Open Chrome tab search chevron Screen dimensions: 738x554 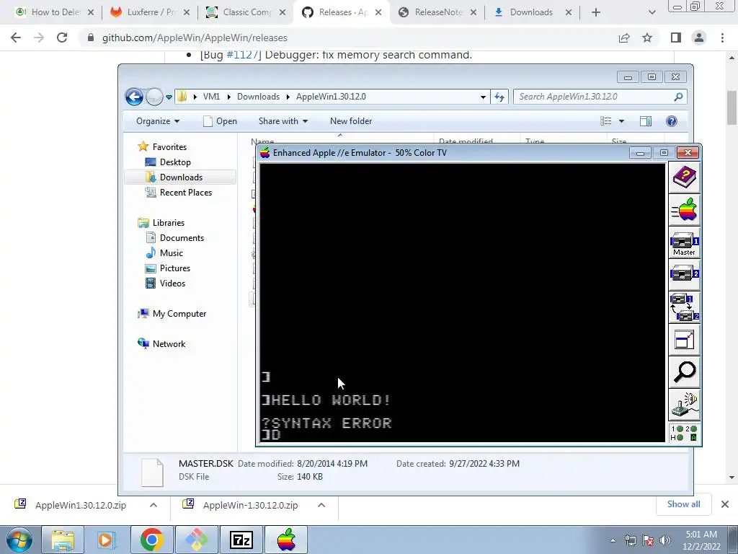point(652,12)
